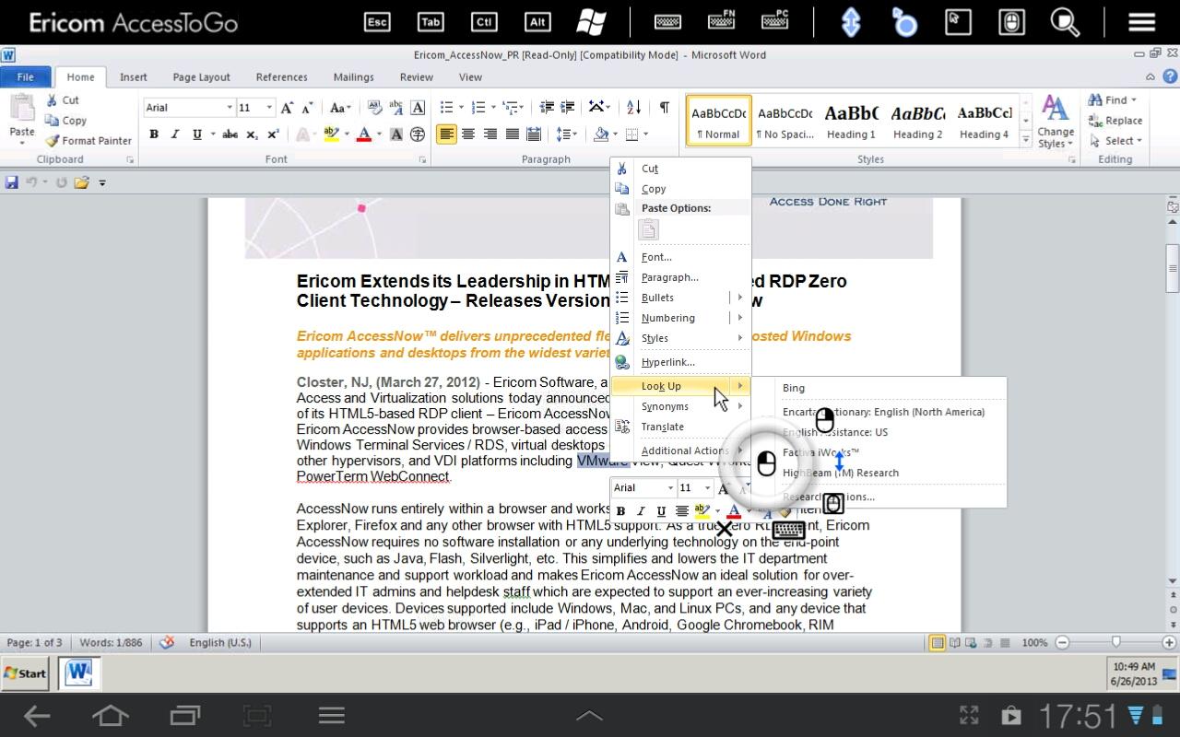This screenshot has width=1180, height=737.
Task: Click the Save icon in Quick Access Toolbar
Action: click(12, 182)
